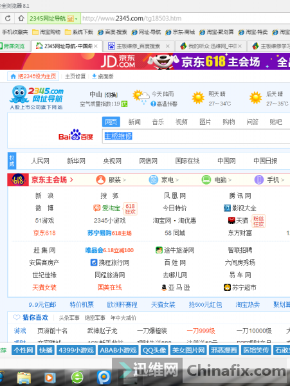Click 把2345设为主页 button
Viewport: 290px width, 386px height.
click(x=33, y=77)
